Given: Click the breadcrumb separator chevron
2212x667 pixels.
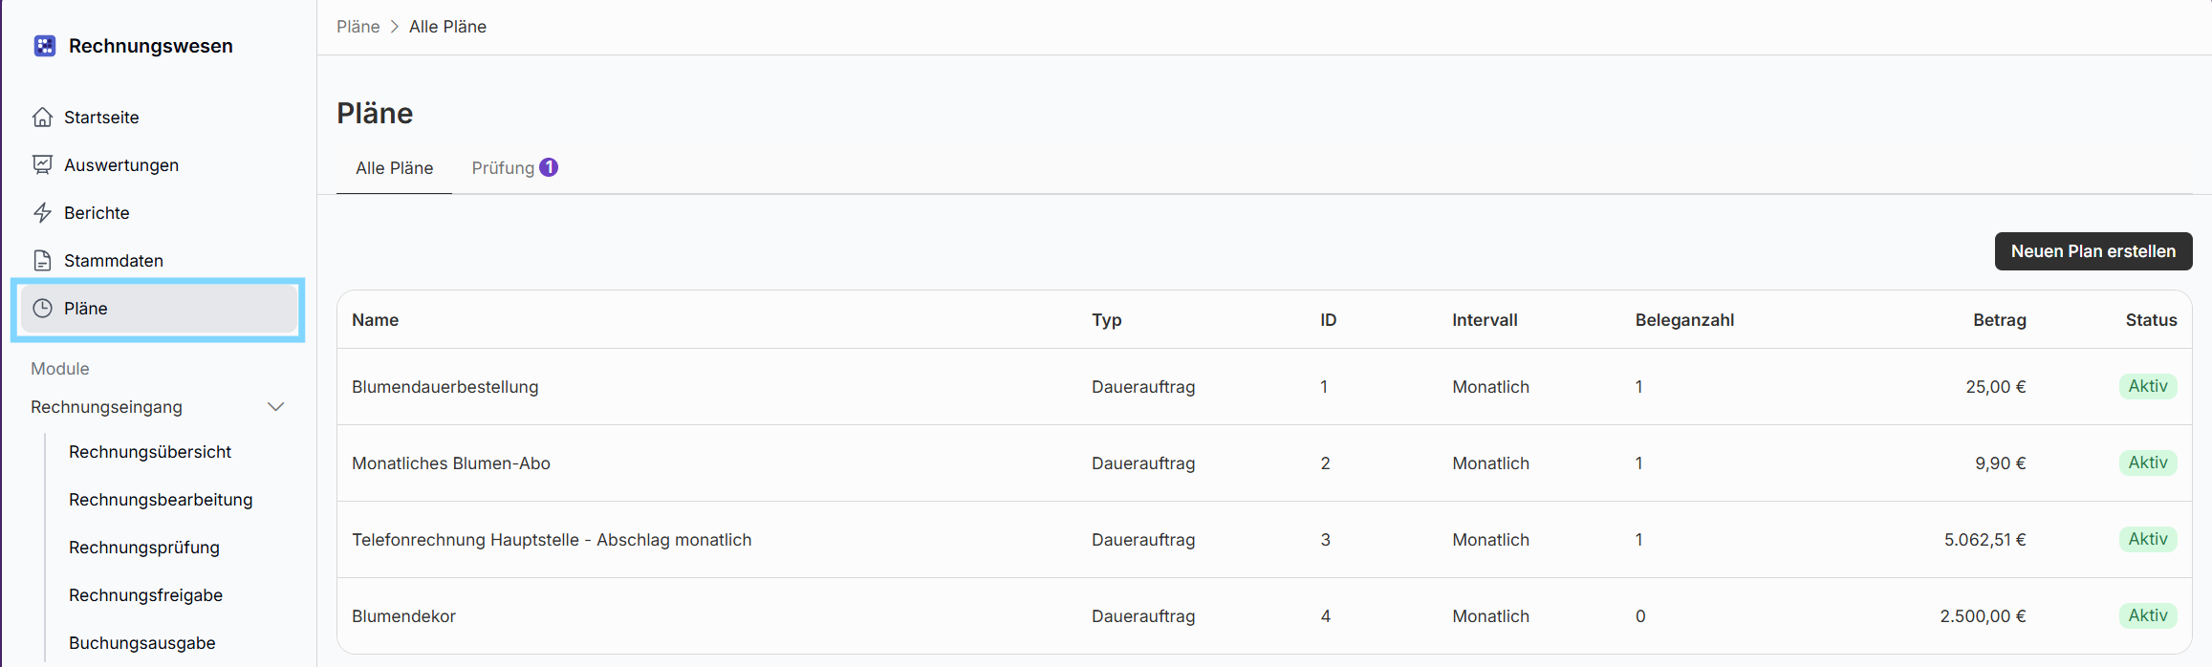Looking at the screenshot, I should coord(394,27).
